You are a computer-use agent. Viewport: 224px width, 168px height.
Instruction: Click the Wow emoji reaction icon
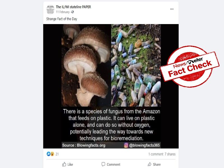[52, 154]
